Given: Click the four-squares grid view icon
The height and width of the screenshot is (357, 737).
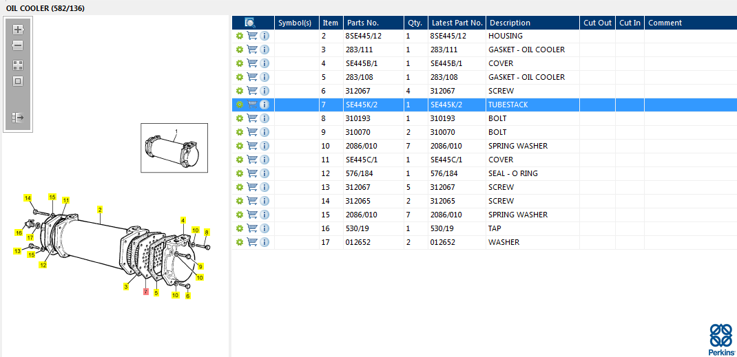Looking at the screenshot, I should coord(18,65).
